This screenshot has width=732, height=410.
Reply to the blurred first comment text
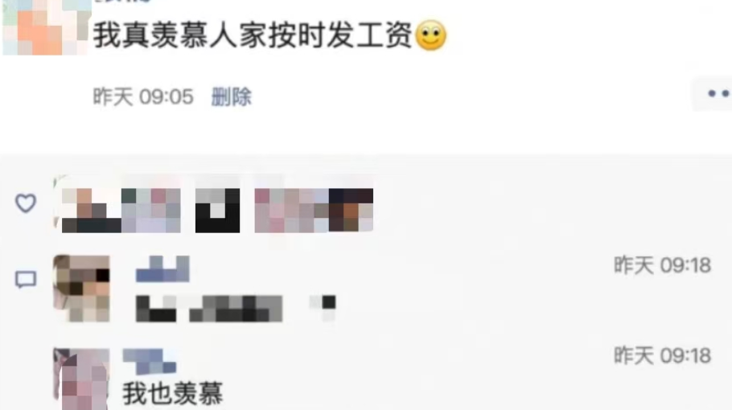[x=235, y=308]
